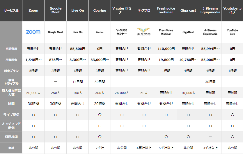
Task: Click the Youtube ライブ column header
Action: tap(232, 11)
